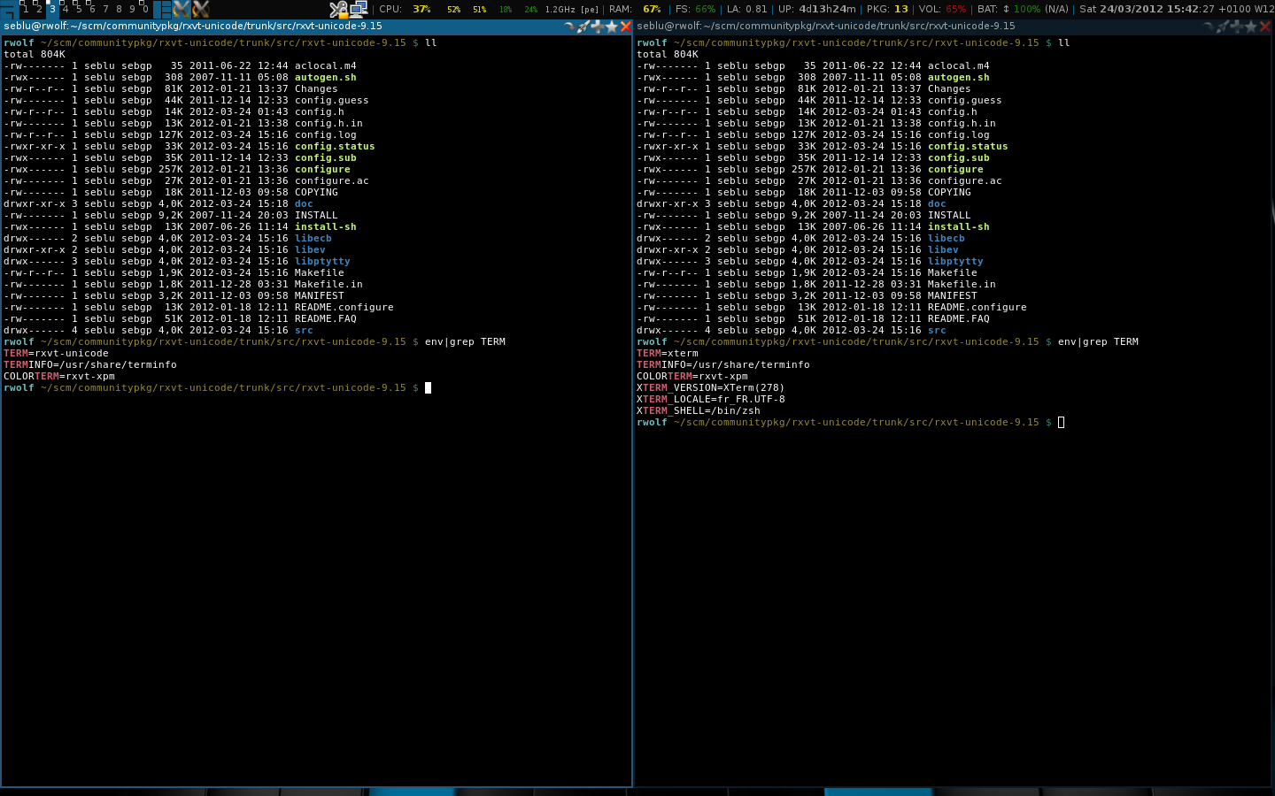
Task: Switch to workspace tag 5
Action: click(78, 9)
